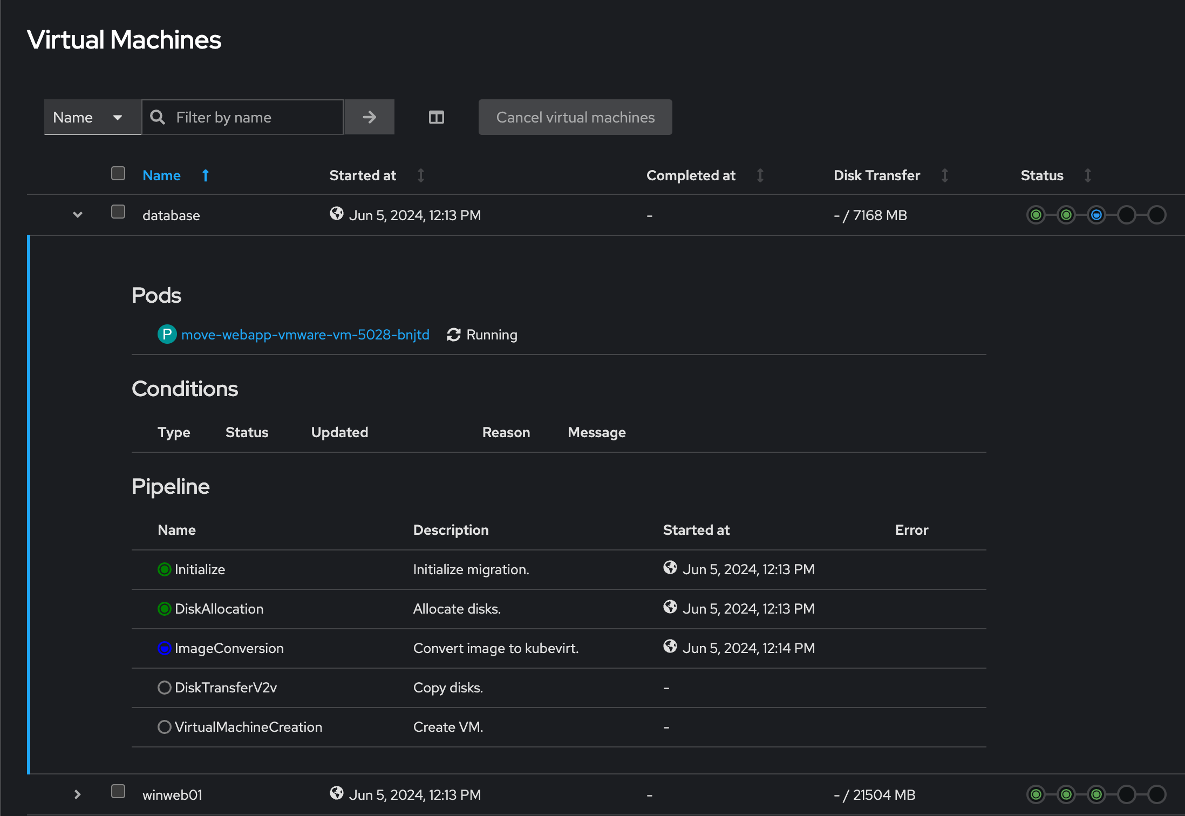Viewport: 1185px width, 816px height.
Task: Click the globe icon beside database start time
Action: [x=336, y=214]
